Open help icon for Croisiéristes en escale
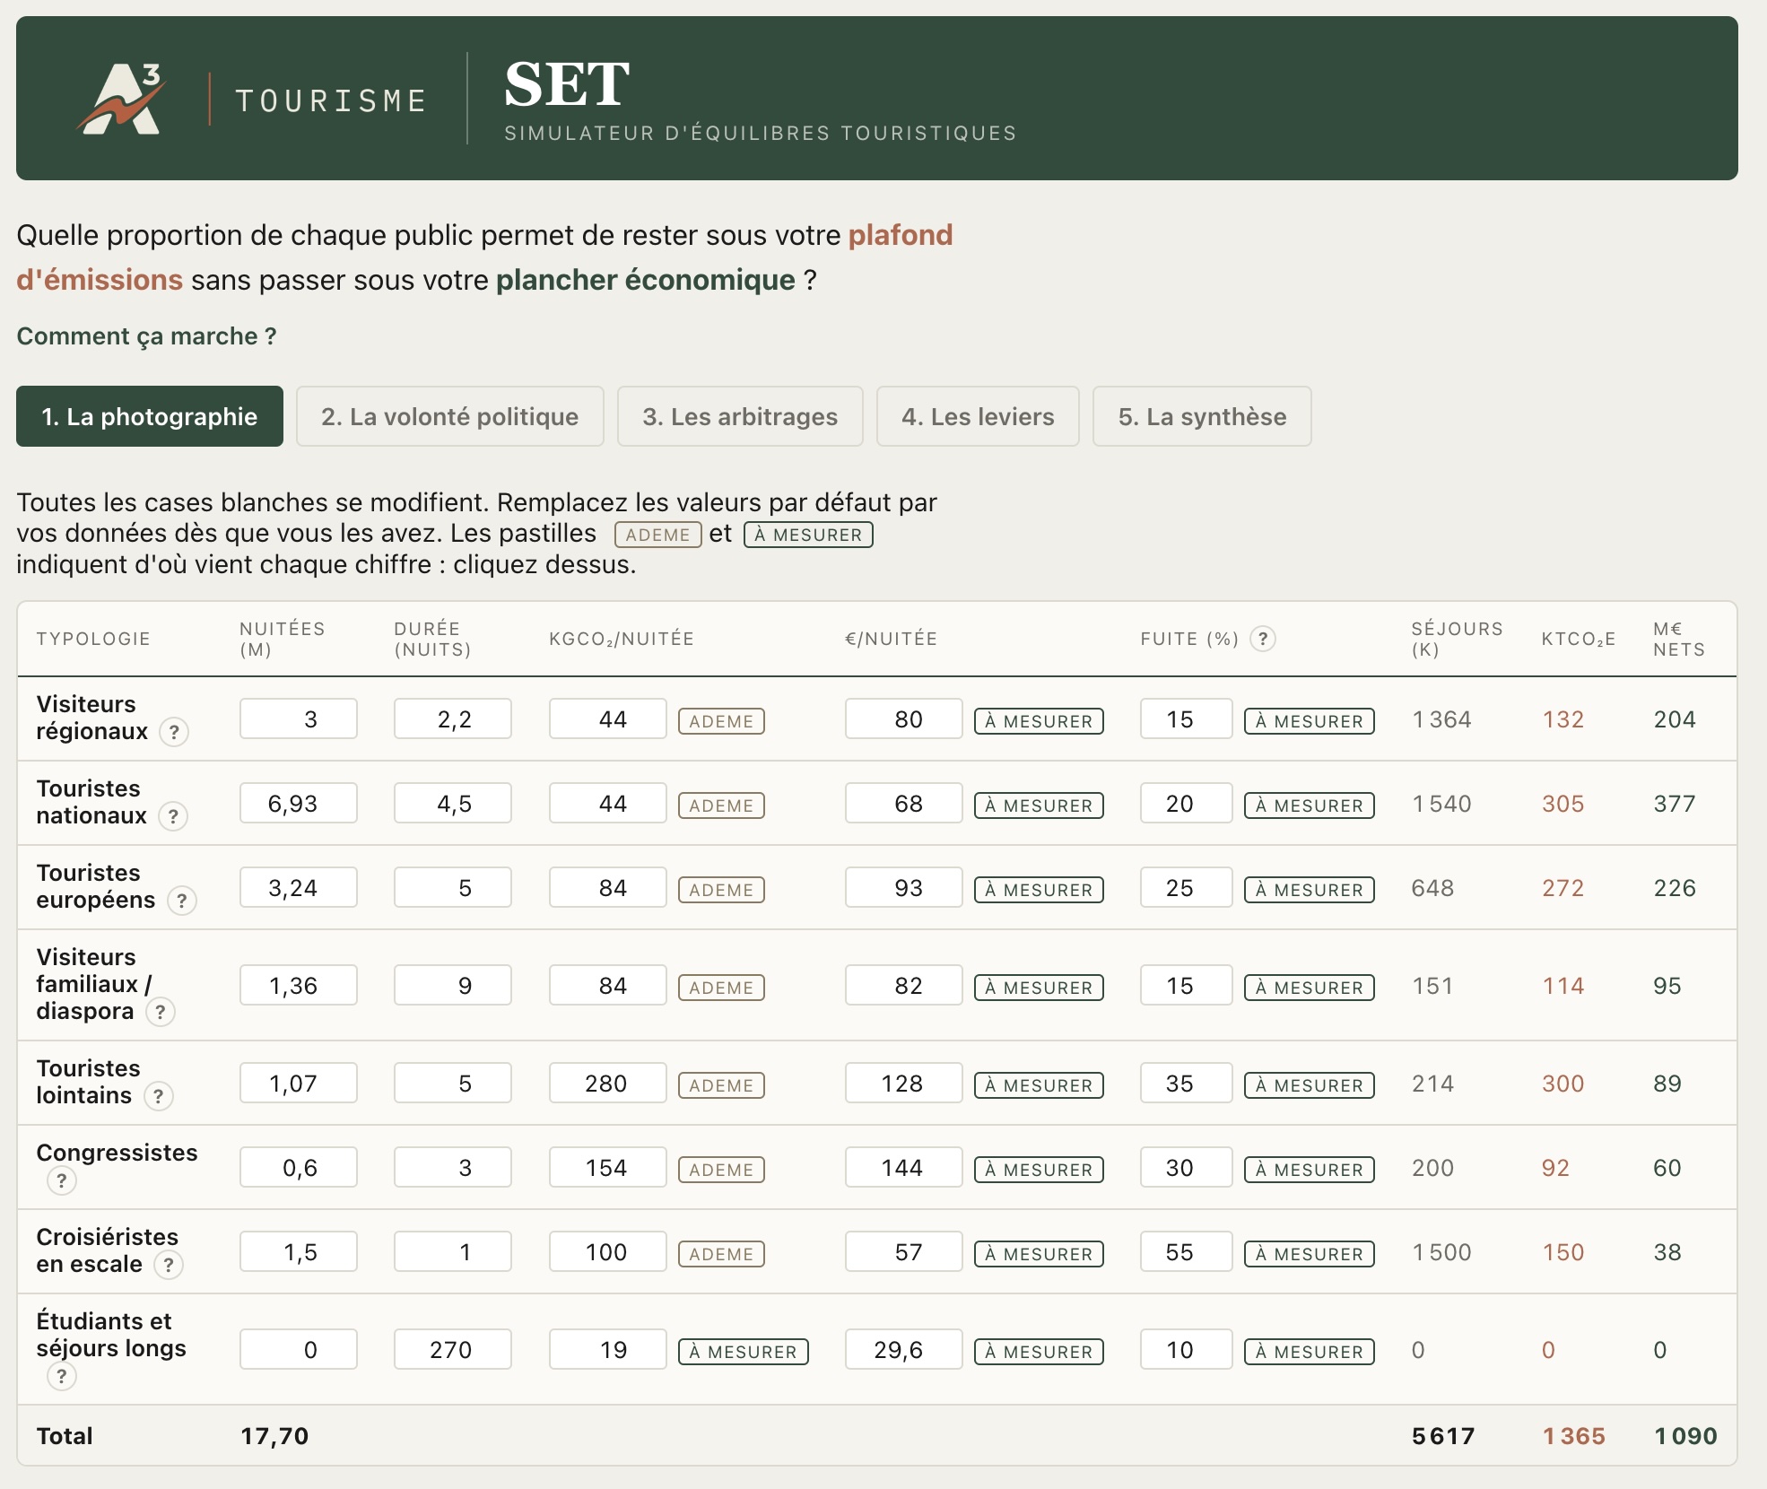The height and width of the screenshot is (1489, 1767). click(169, 1265)
